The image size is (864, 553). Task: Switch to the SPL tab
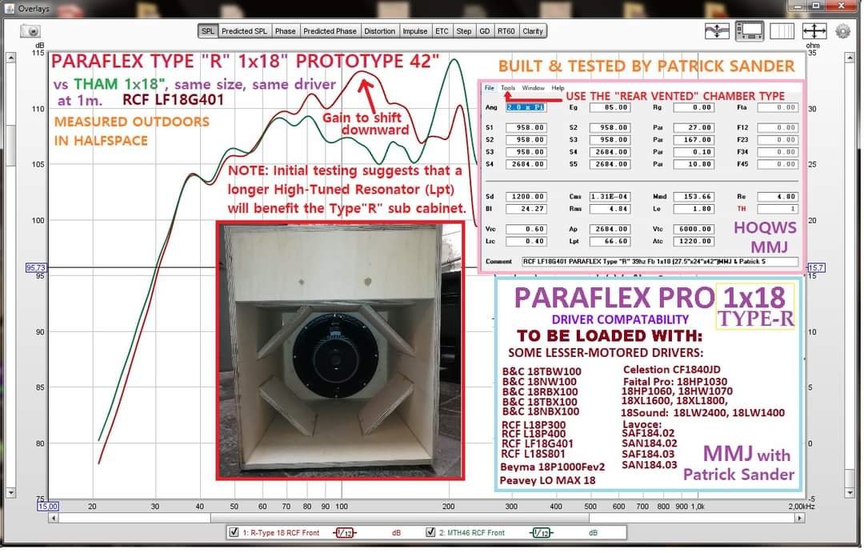[x=208, y=31]
